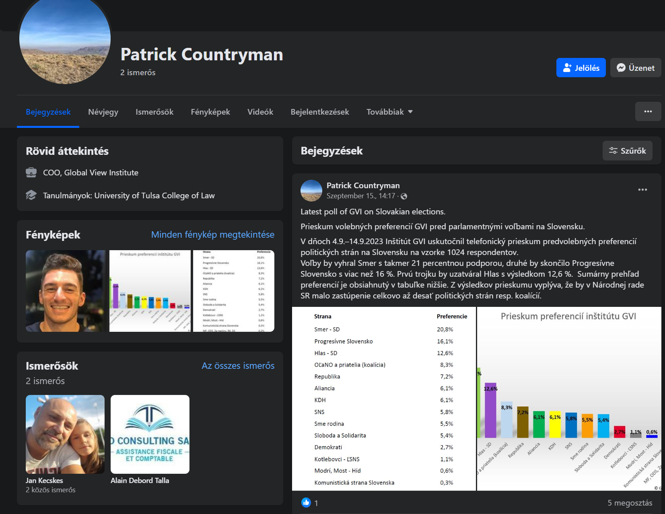Click the large profile picture
Viewport: 665px width, 514px height.
65,39
